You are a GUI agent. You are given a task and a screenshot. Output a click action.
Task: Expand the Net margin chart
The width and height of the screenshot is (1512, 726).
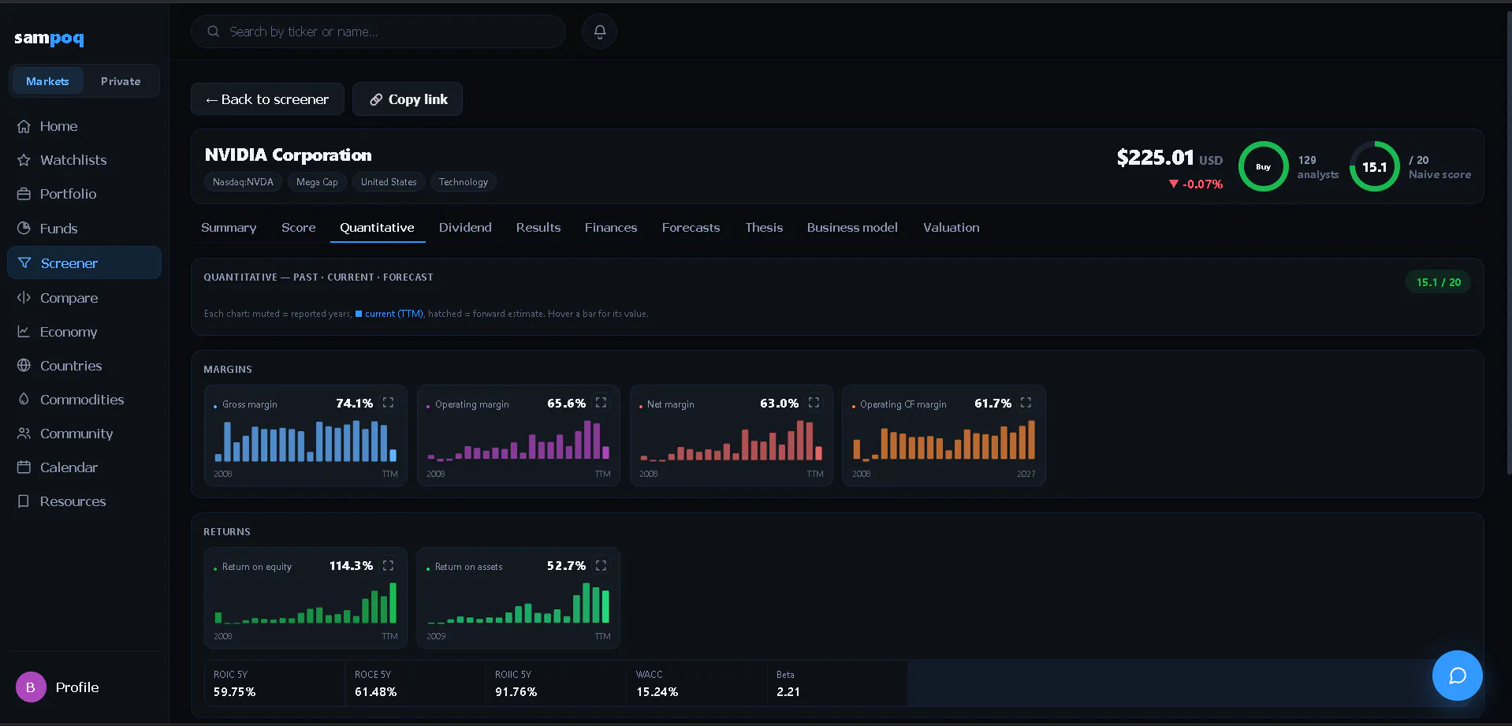814,403
